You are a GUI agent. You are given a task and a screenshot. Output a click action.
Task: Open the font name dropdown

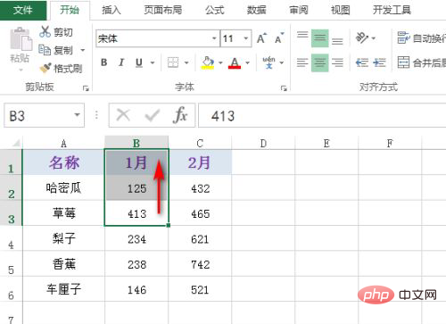coord(214,38)
